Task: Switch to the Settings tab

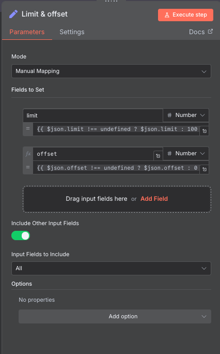Action: tap(72, 32)
